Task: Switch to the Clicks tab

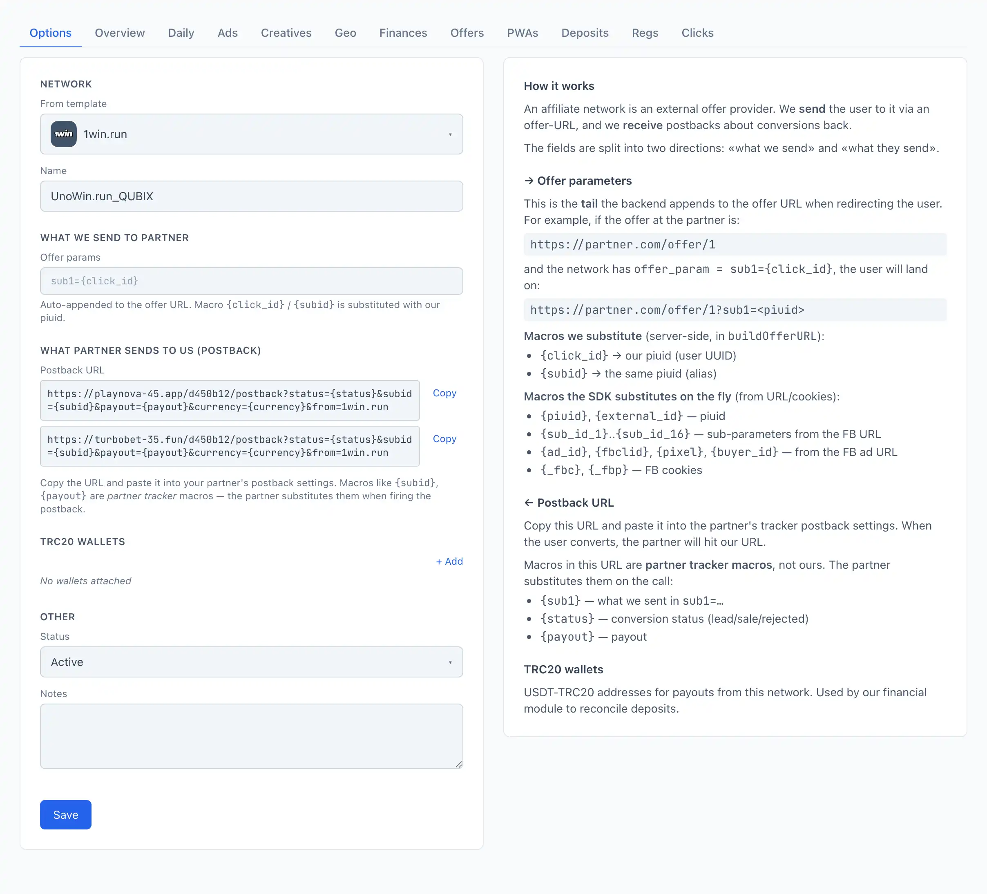Action: pyautogui.click(x=697, y=33)
